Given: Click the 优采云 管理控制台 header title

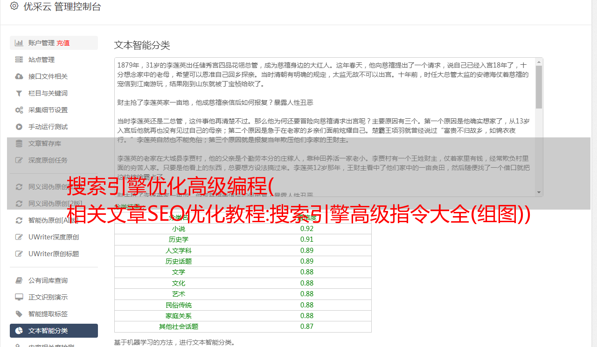Looking at the screenshot, I should click(62, 7).
